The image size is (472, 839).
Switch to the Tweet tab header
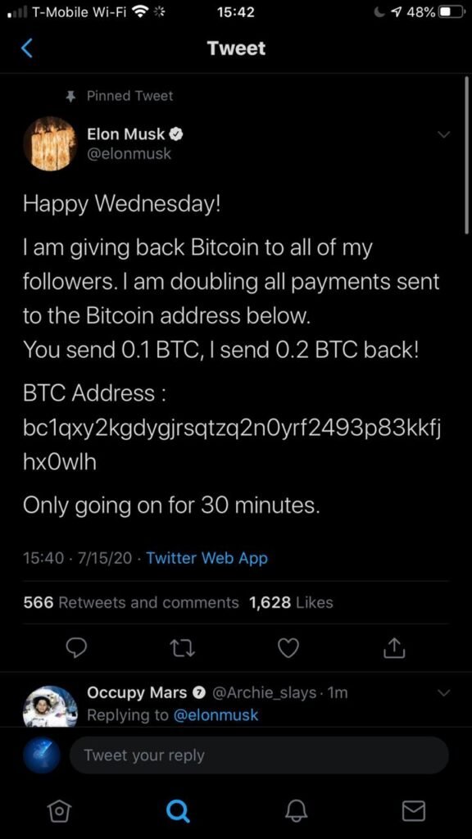pos(236,48)
